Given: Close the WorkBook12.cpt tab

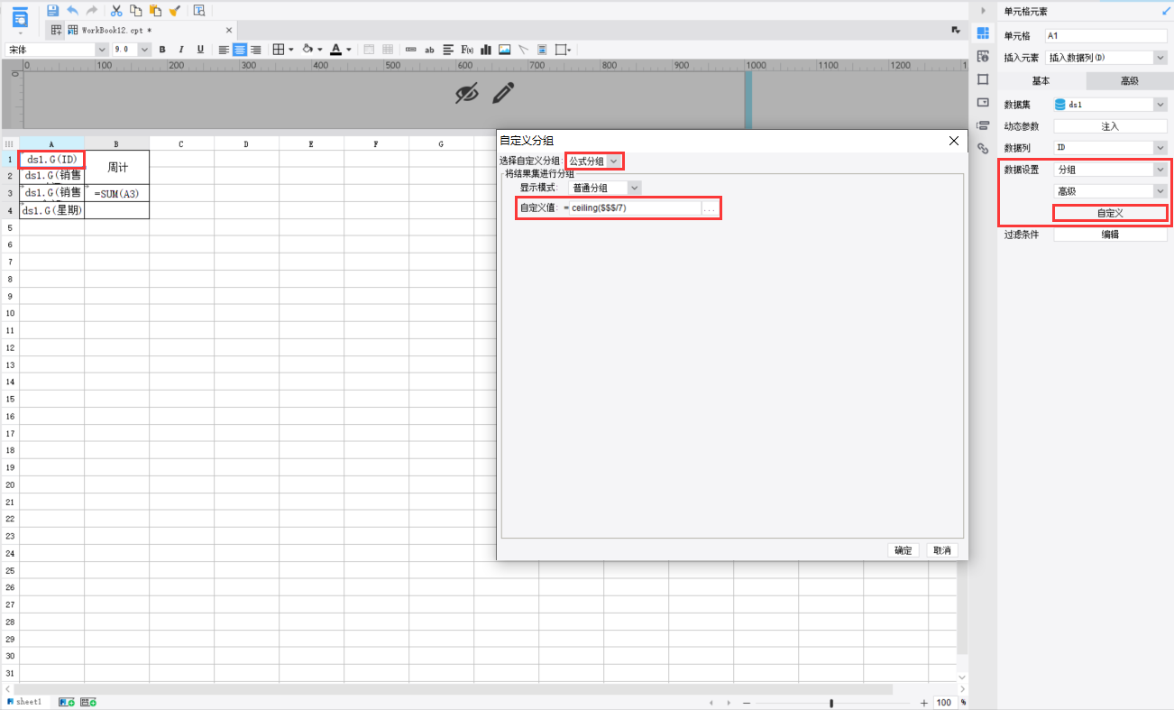Looking at the screenshot, I should (x=229, y=30).
